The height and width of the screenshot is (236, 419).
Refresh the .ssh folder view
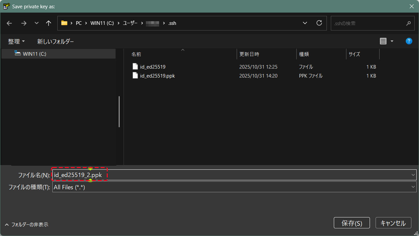(x=319, y=23)
